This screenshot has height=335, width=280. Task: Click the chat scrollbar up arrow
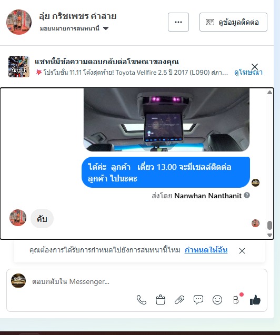tap(269, 93)
